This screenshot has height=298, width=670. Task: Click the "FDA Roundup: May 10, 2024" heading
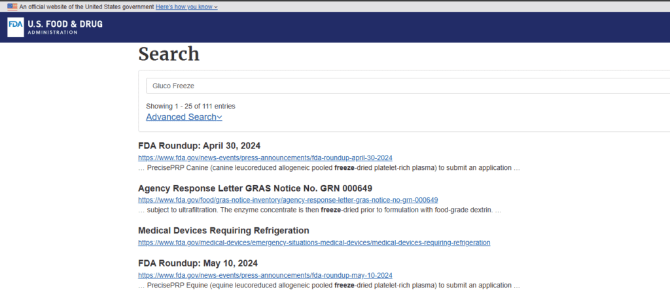pos(198,263)
